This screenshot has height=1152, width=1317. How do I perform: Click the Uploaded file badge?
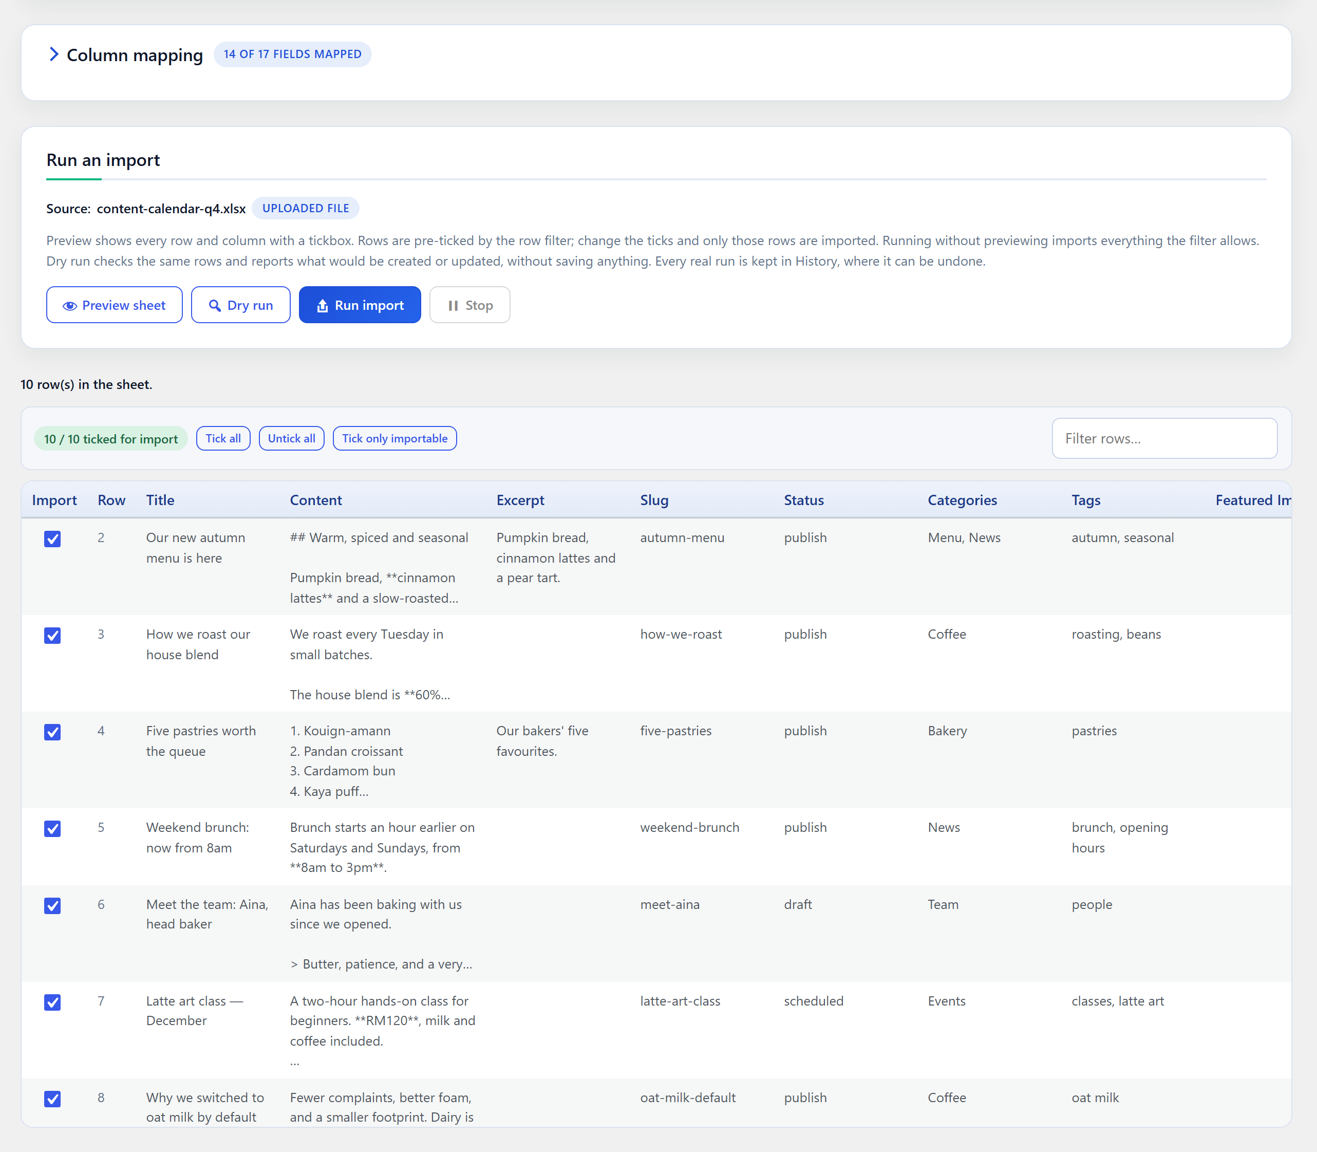305,208
